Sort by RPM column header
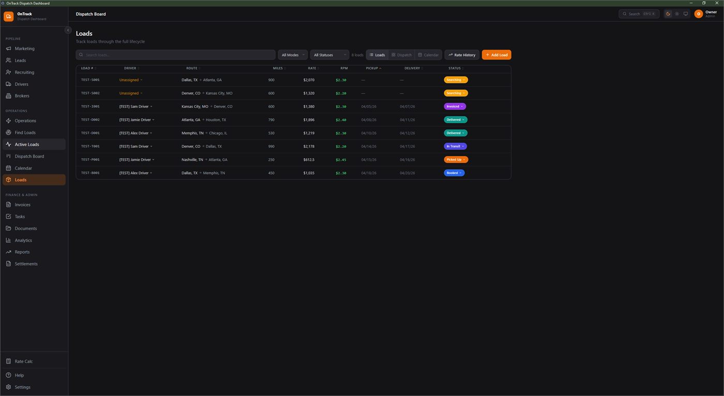 [344, 68]
